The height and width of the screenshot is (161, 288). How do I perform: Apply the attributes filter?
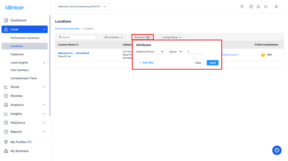coord(213,63)
